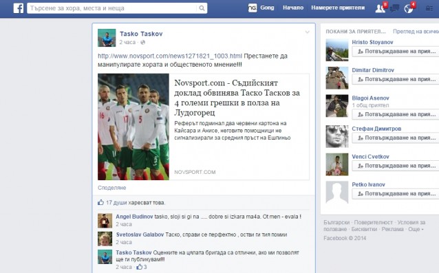Confirm friend request from Venci Cvetkov
Viewport: 439px width, 273px height.
[x=396, y=166]
